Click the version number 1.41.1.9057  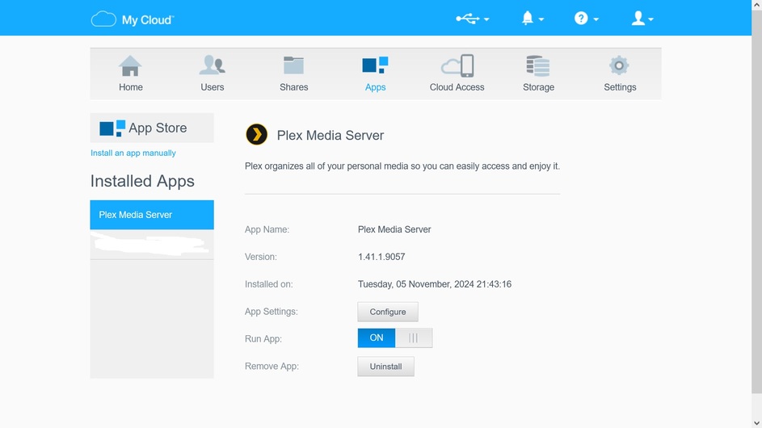(x=381, y=257)
